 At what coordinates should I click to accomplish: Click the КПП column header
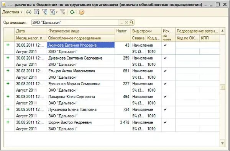pos(209,38)
